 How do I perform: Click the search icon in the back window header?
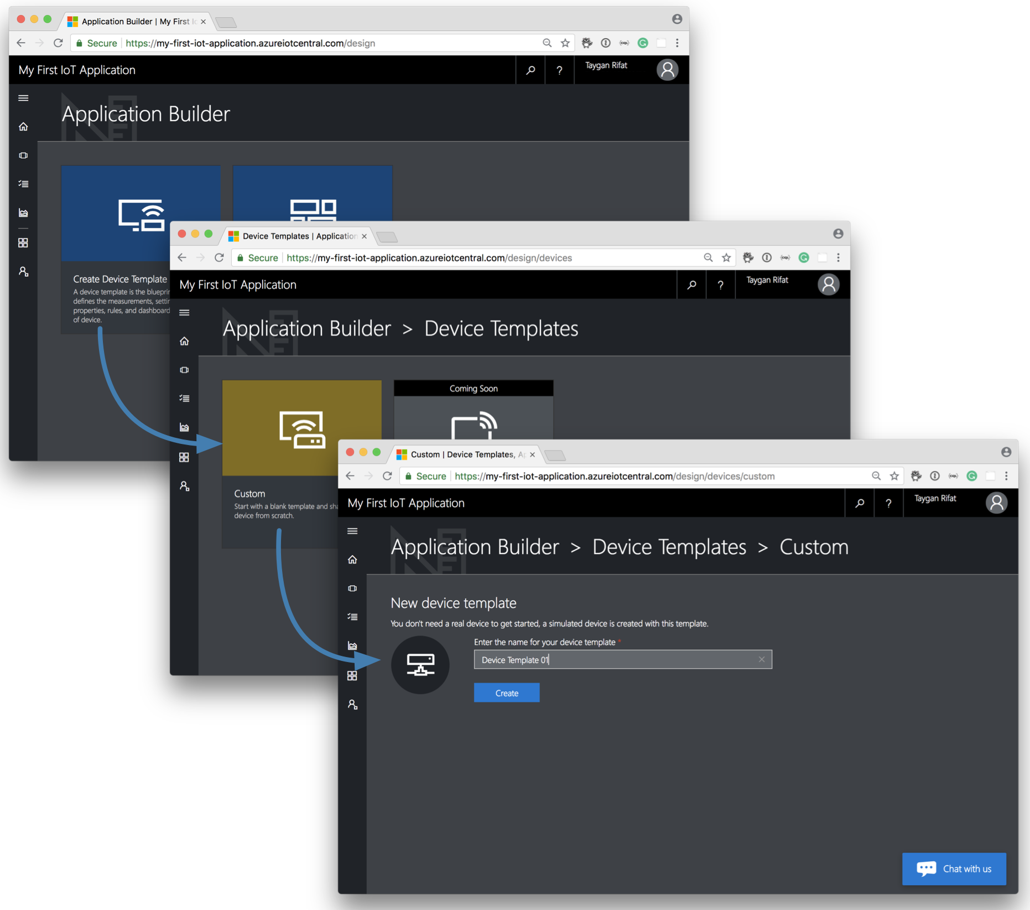[x=530, y=70]
